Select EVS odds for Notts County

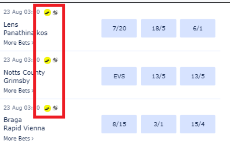(119, 76)
